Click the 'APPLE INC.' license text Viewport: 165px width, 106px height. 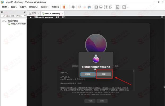[x=65, y=77]
